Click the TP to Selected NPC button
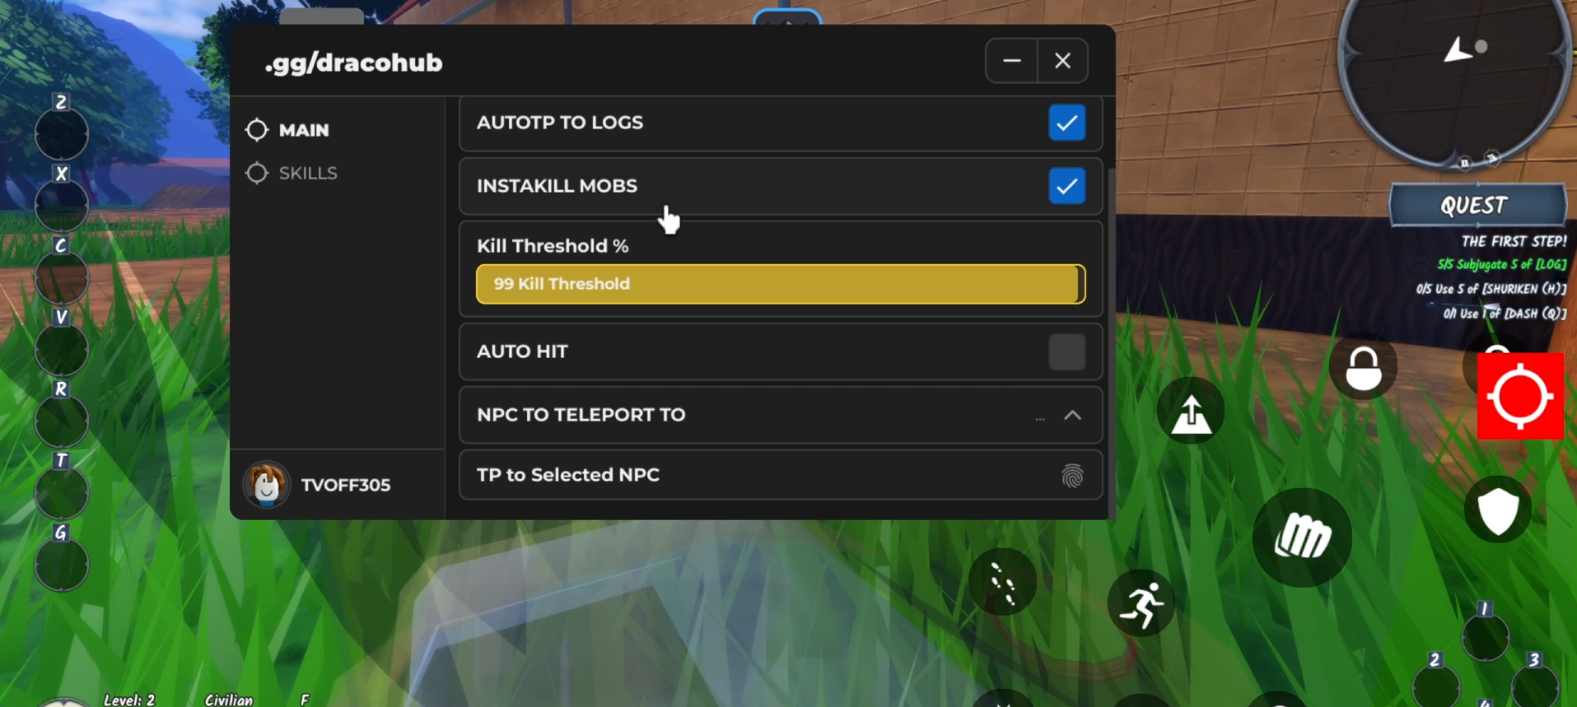Image resolution: width=1577 pixels, height=707 pixels. (x=781, y=475)
